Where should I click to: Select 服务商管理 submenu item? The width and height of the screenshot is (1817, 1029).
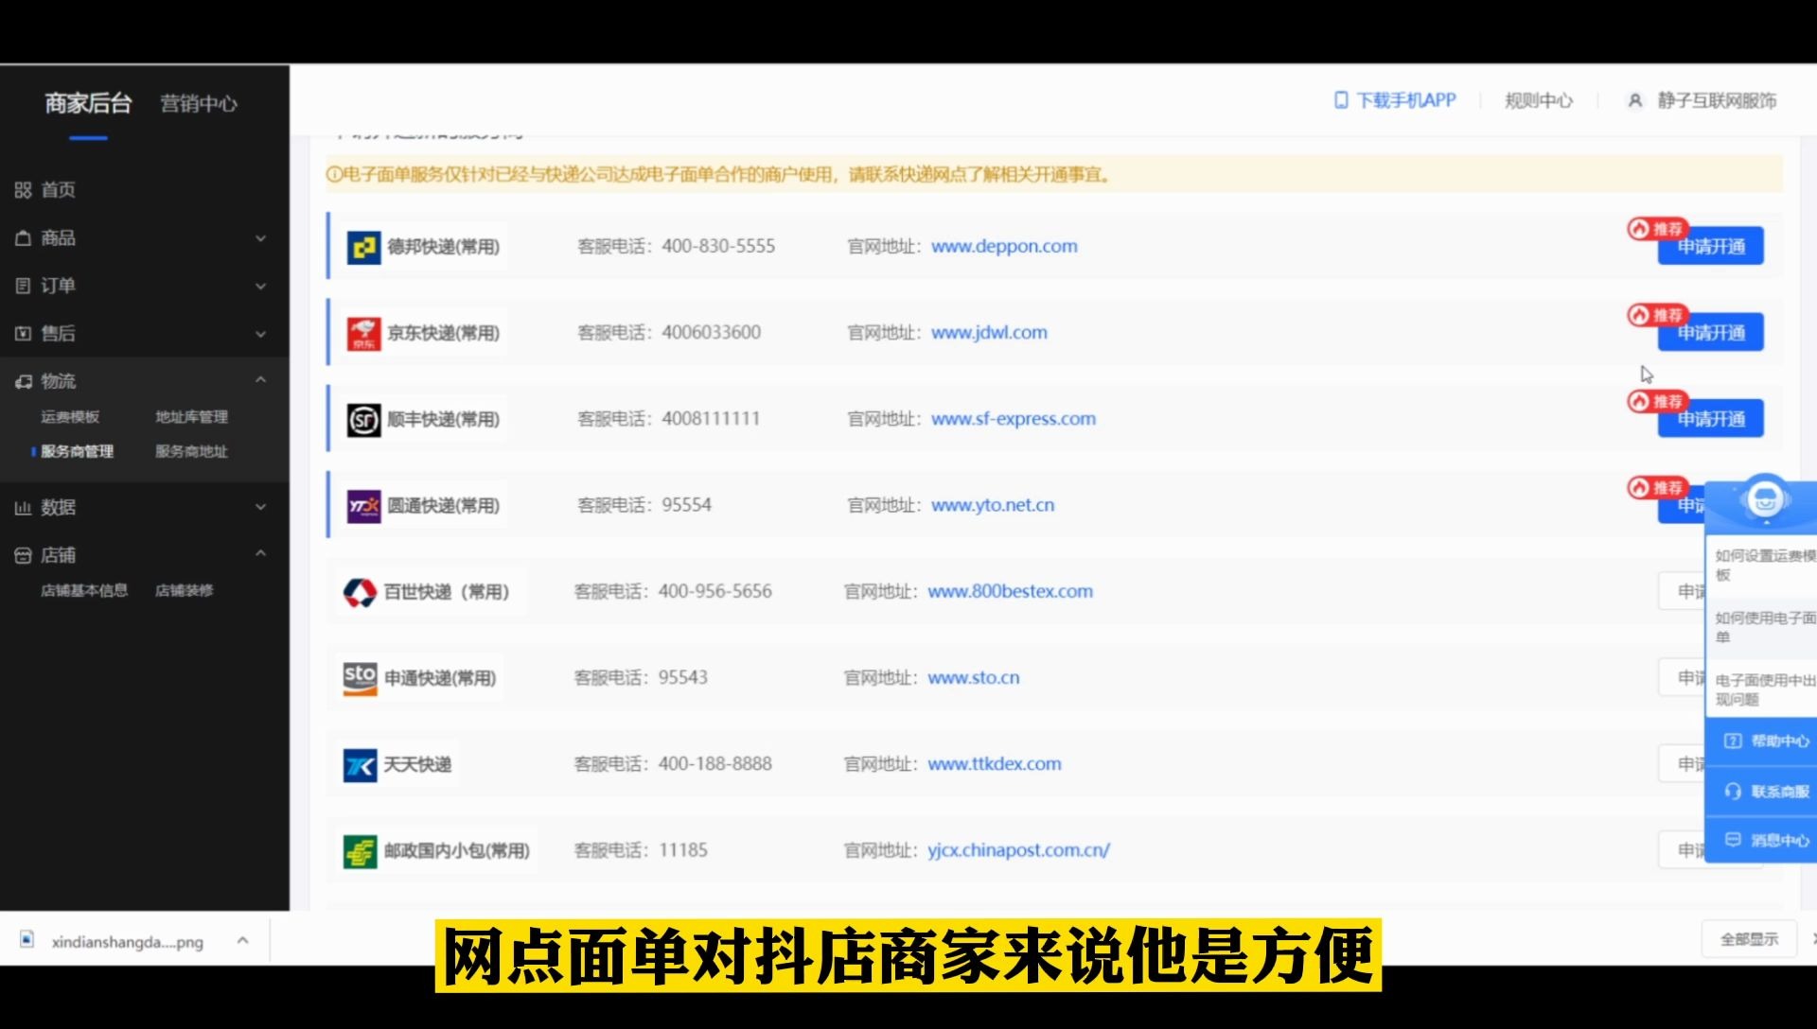pos(77,452)
